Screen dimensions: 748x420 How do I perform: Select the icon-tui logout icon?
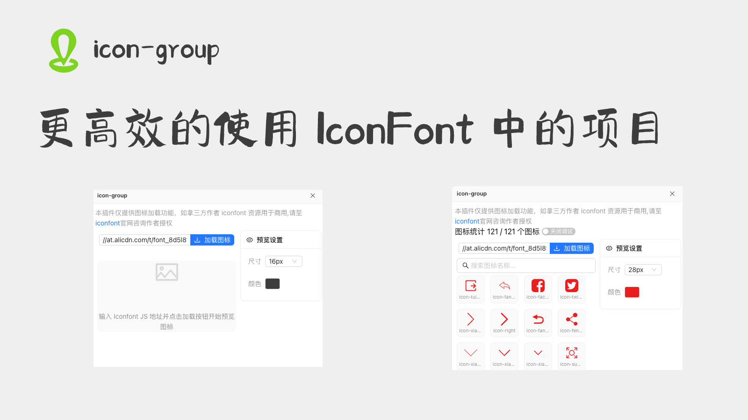pyautogui.click(x=470, y=286)
